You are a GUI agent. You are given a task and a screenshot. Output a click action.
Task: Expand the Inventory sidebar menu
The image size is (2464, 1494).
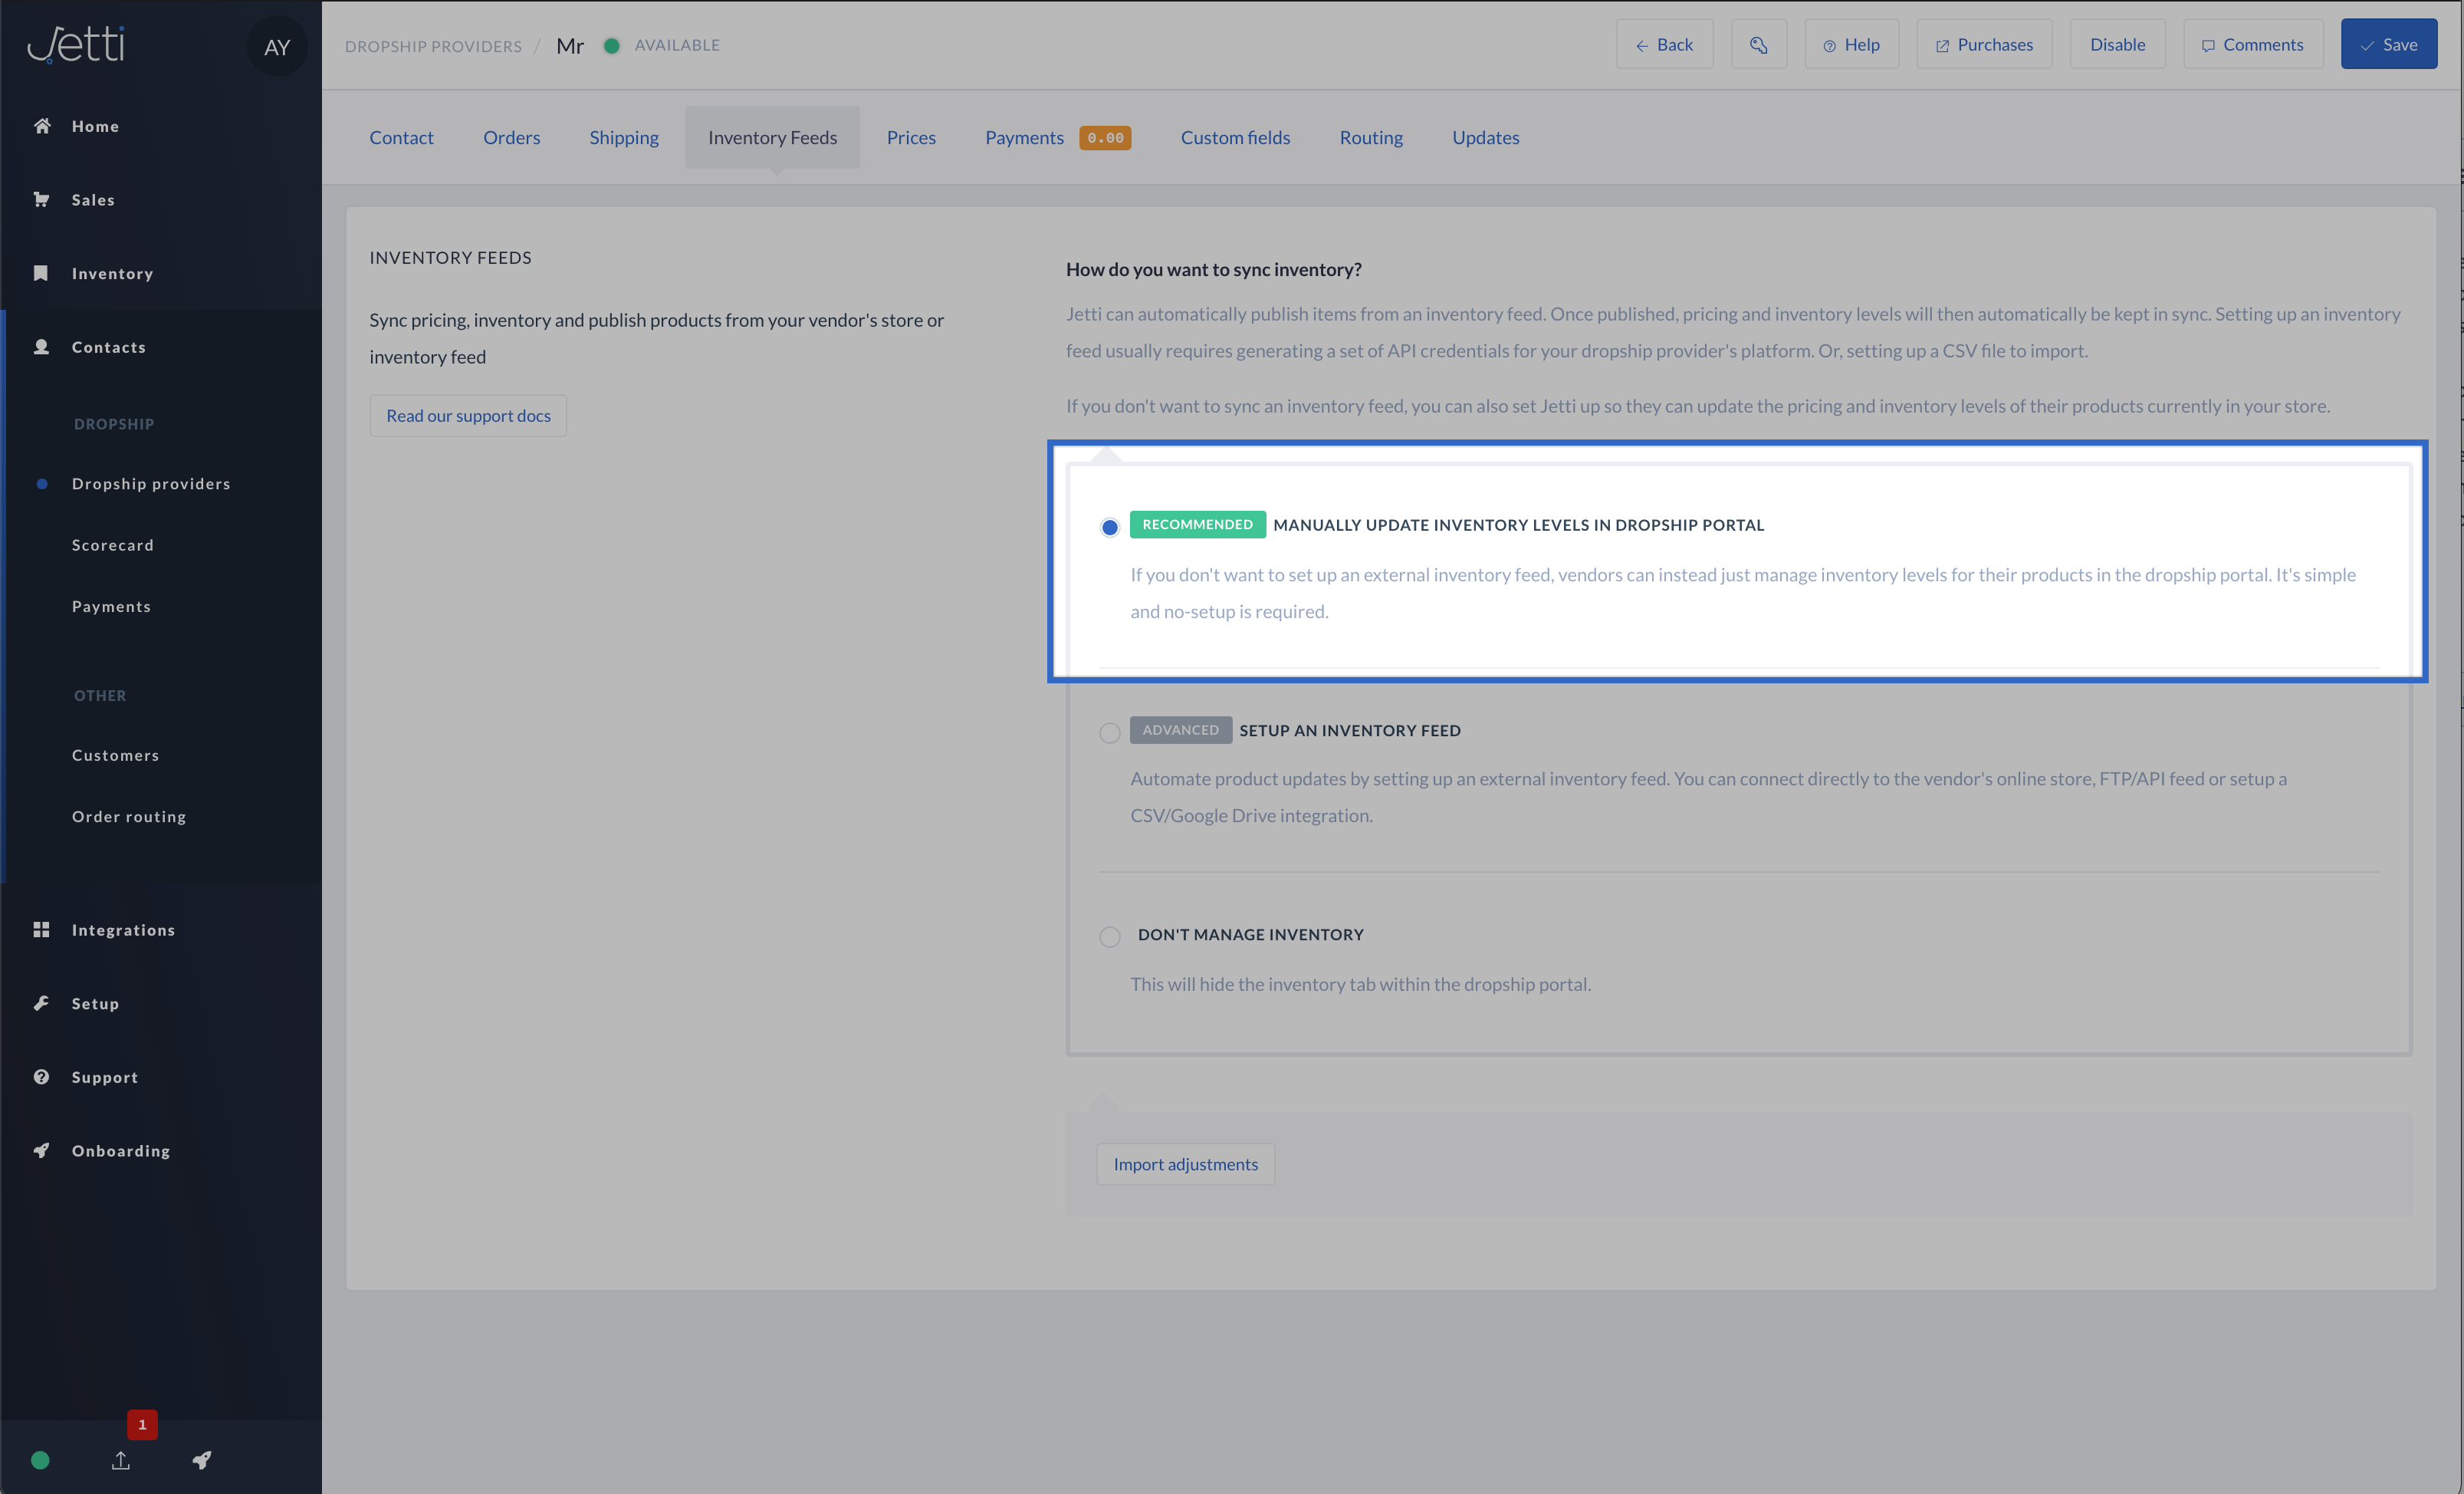(x=112, y=273)
